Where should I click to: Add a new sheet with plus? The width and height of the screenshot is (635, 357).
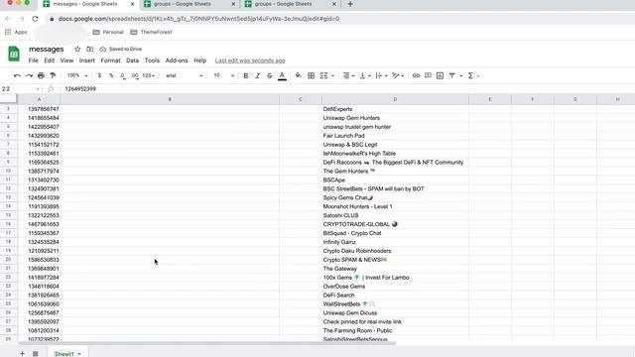[22, 354]
